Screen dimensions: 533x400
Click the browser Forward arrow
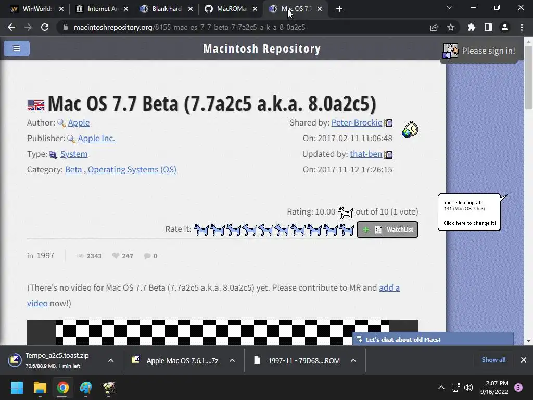click(x=28, y=27)
